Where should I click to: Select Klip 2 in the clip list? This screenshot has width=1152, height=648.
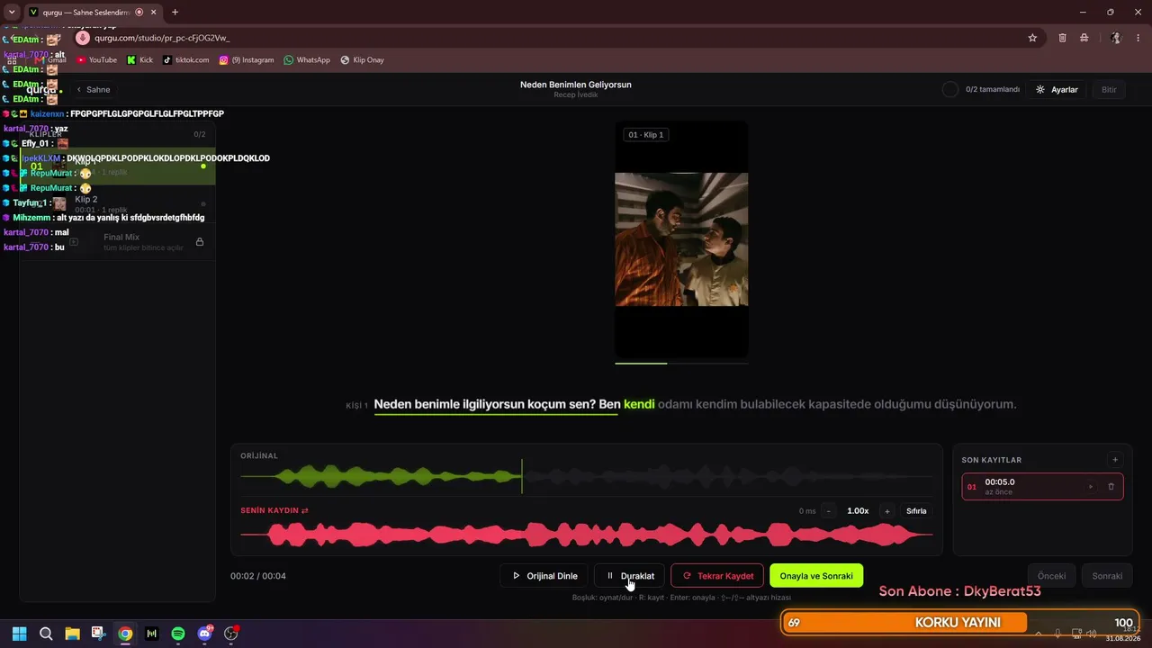point(118,203)
